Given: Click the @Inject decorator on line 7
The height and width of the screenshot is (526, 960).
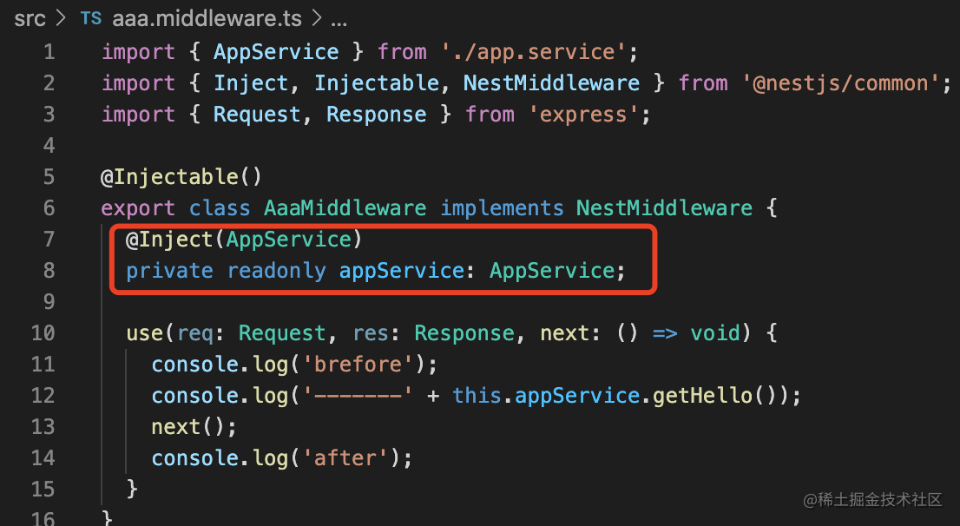Looking at the screenshot, I should point(169,240).
